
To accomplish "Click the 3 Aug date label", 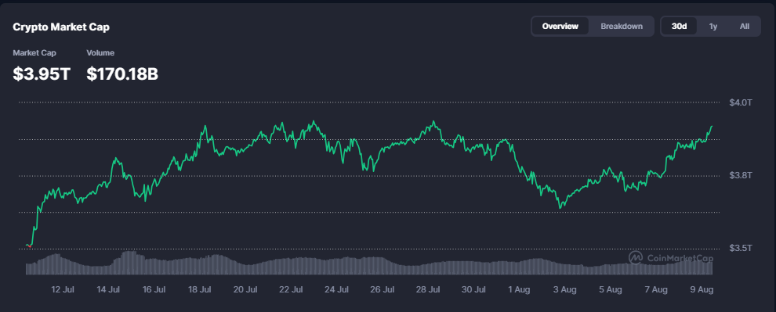I will coord(564,290).
